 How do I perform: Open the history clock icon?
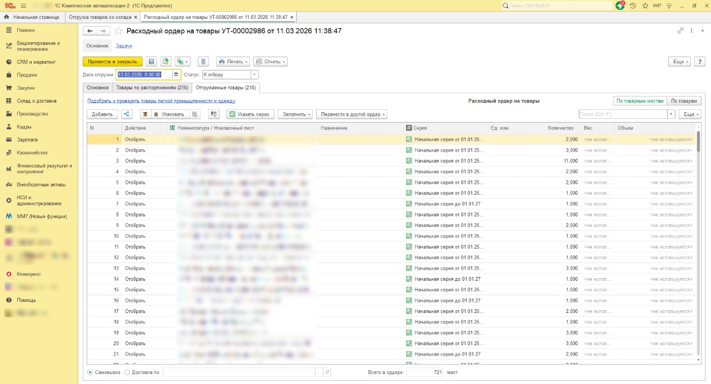[x=633, y=6]
